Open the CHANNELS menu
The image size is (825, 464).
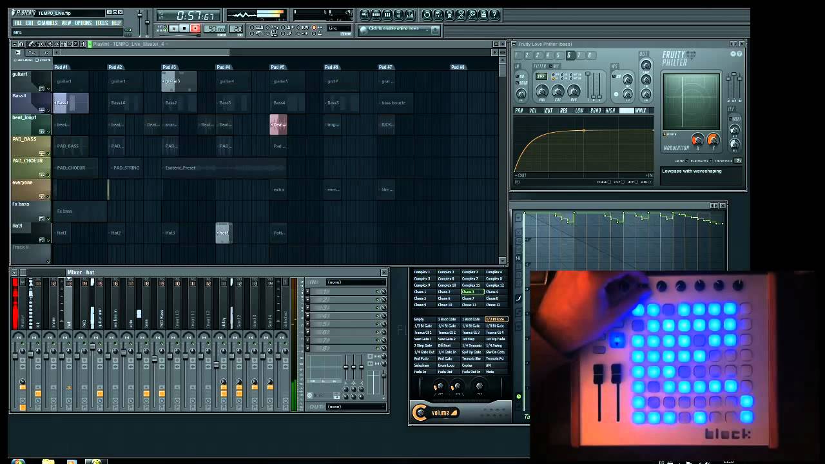click(47, 23)
